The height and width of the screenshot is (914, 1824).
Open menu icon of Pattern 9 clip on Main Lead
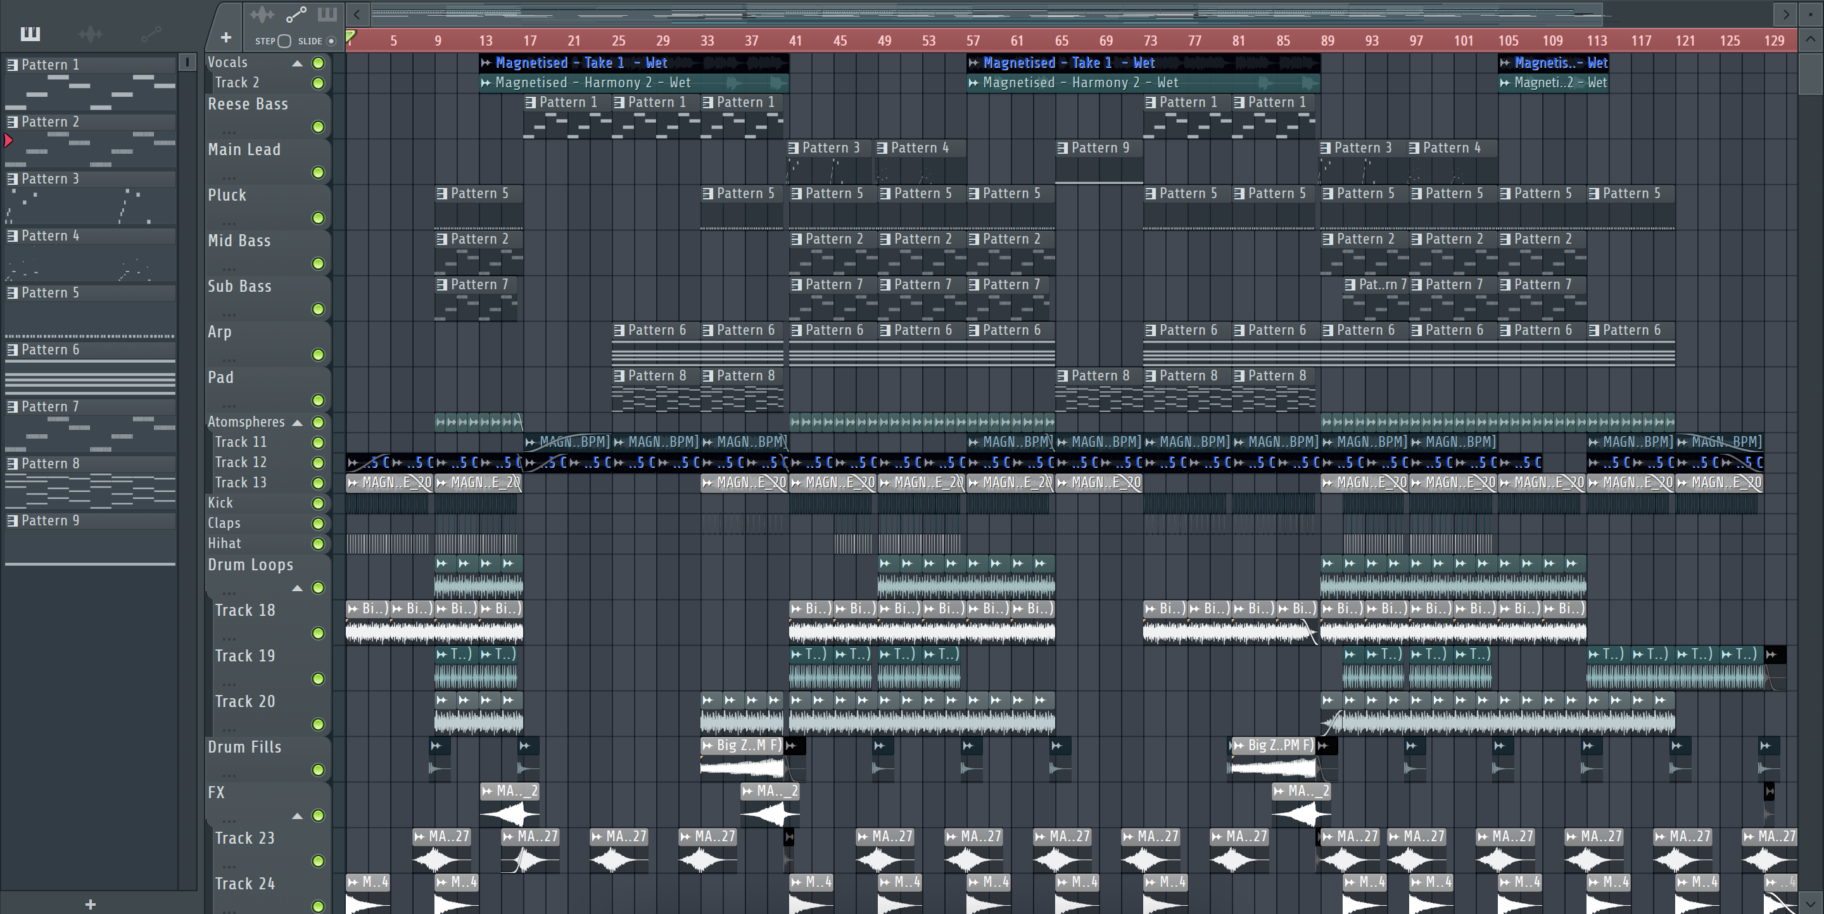(1062, 148)
